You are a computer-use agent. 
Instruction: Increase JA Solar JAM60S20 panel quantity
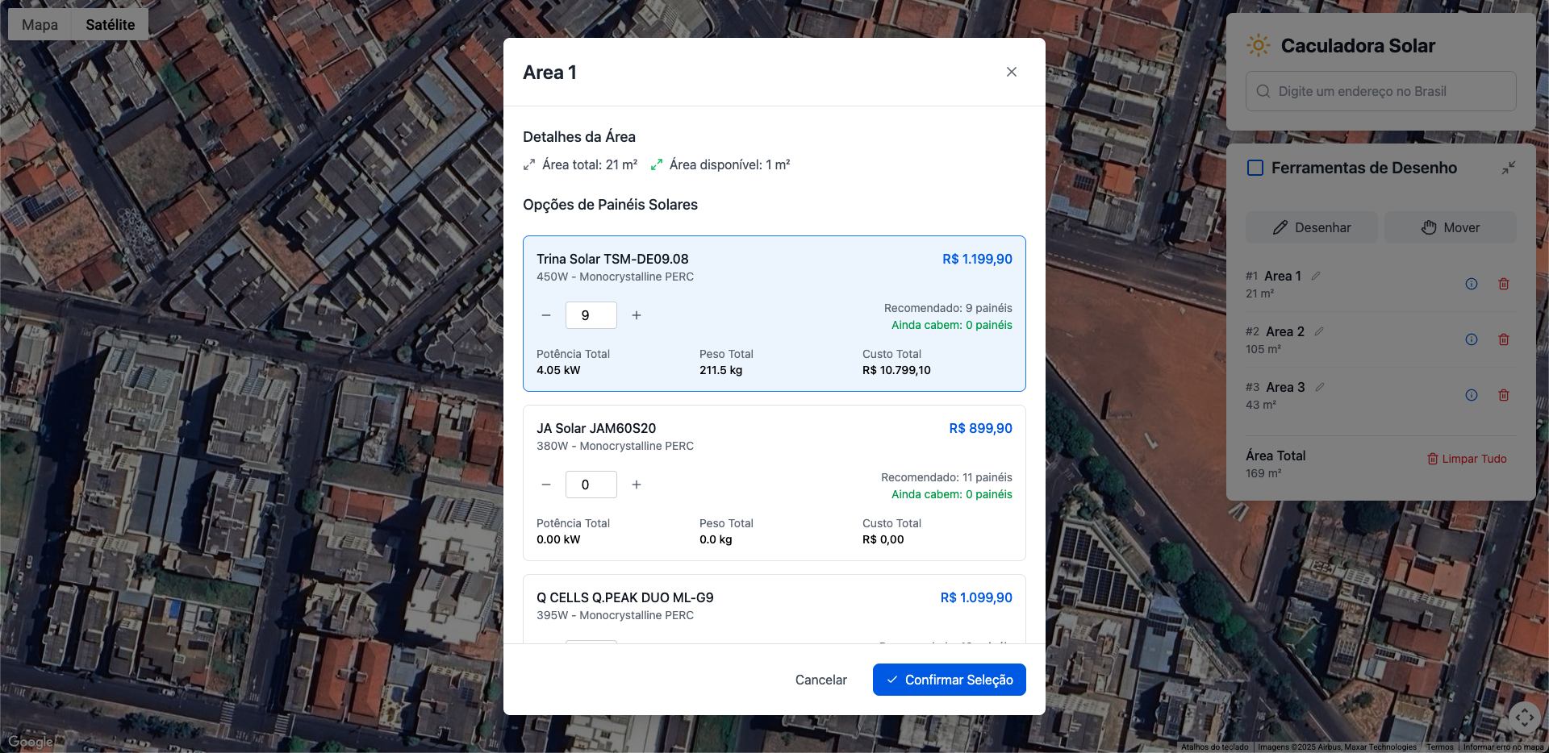point(637,485)
